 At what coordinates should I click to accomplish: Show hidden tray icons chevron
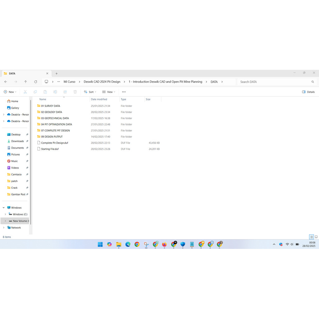[x=274, y=244]
